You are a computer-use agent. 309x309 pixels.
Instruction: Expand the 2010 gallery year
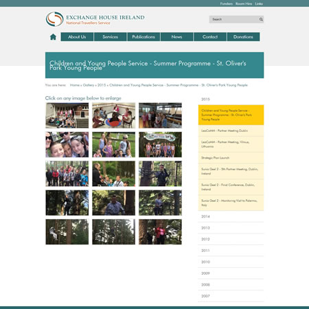point(231,262)
